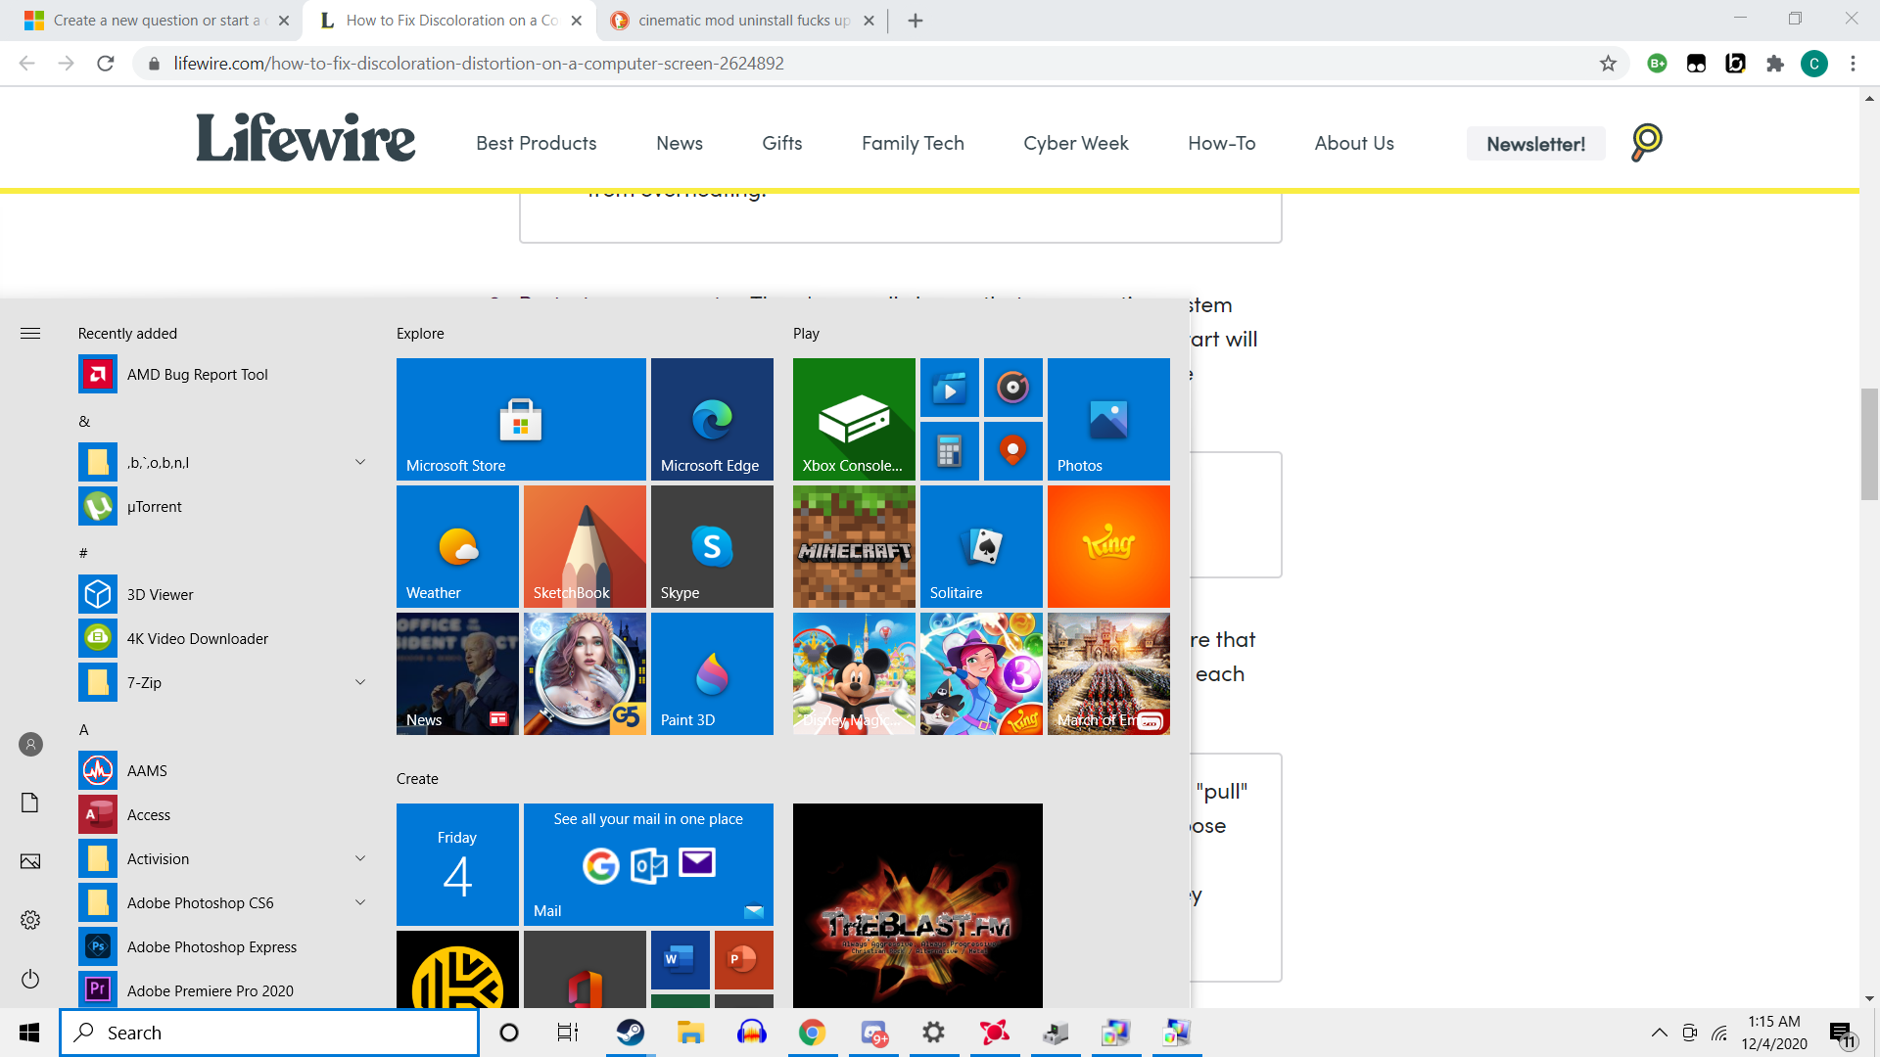This screenshot has width=1880, height=1057.
Task: Open News menu on Lifewire
Action: pyautogui.click(x=680, y=143)
